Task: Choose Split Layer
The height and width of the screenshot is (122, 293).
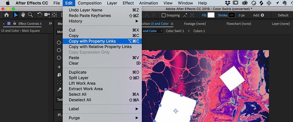Action: tap(102, 78)
